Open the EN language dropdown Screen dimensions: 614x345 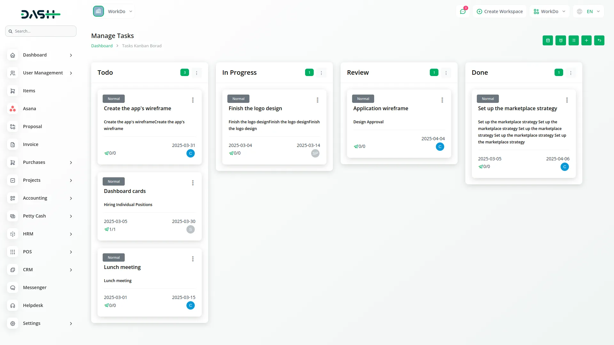(588, 11)
